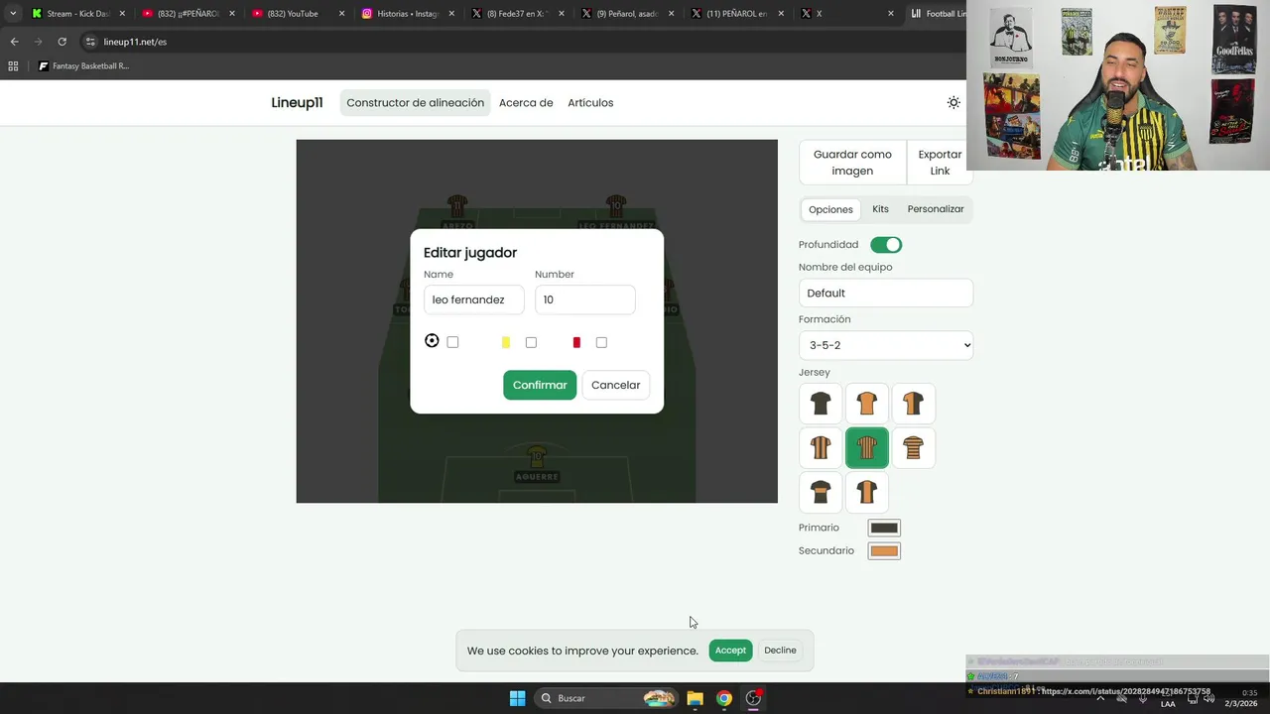The image size is (1270, 714).
Task: Open Constructor de alineación nav item
Action: 415,103
